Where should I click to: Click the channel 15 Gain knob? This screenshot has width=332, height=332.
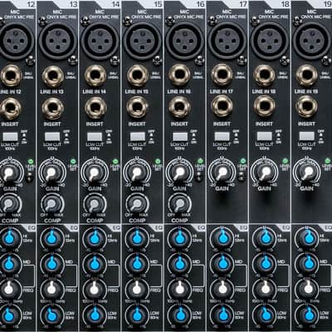coord(137,173)
